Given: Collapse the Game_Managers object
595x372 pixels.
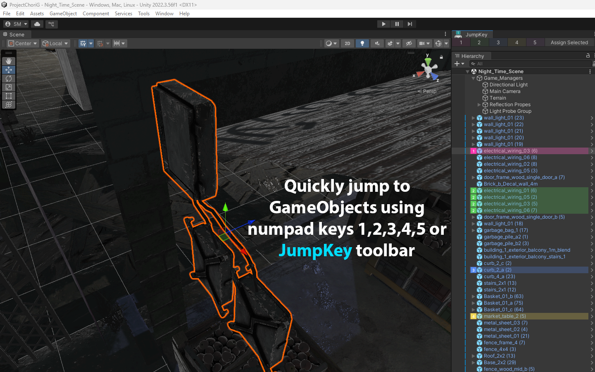Looking at the screenshot, I should point(473,78).
